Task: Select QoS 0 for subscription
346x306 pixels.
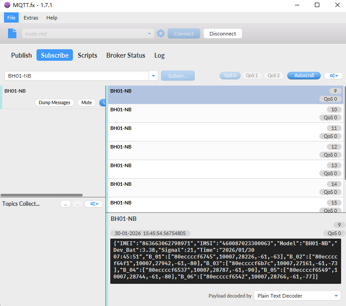Action: (x=230, y=75)
